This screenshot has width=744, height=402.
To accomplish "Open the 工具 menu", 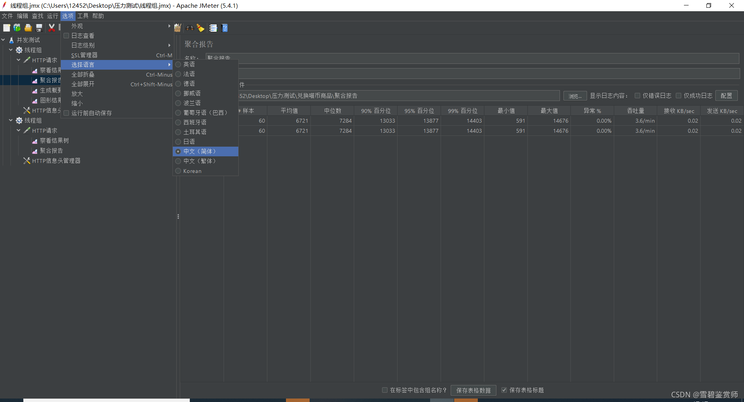I will point(83,16).
